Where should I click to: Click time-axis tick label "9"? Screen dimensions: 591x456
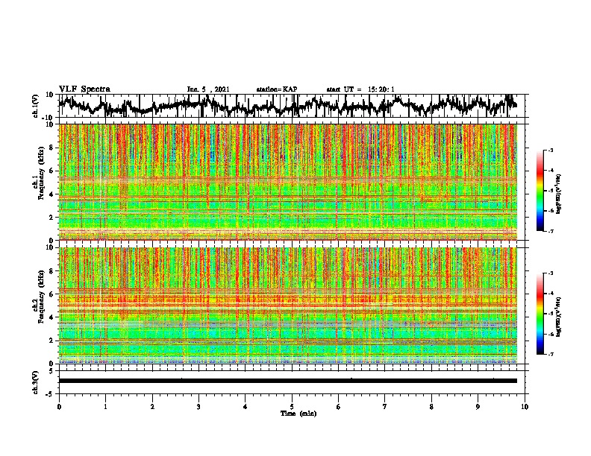pyautogui.click(x=478, y=407)
